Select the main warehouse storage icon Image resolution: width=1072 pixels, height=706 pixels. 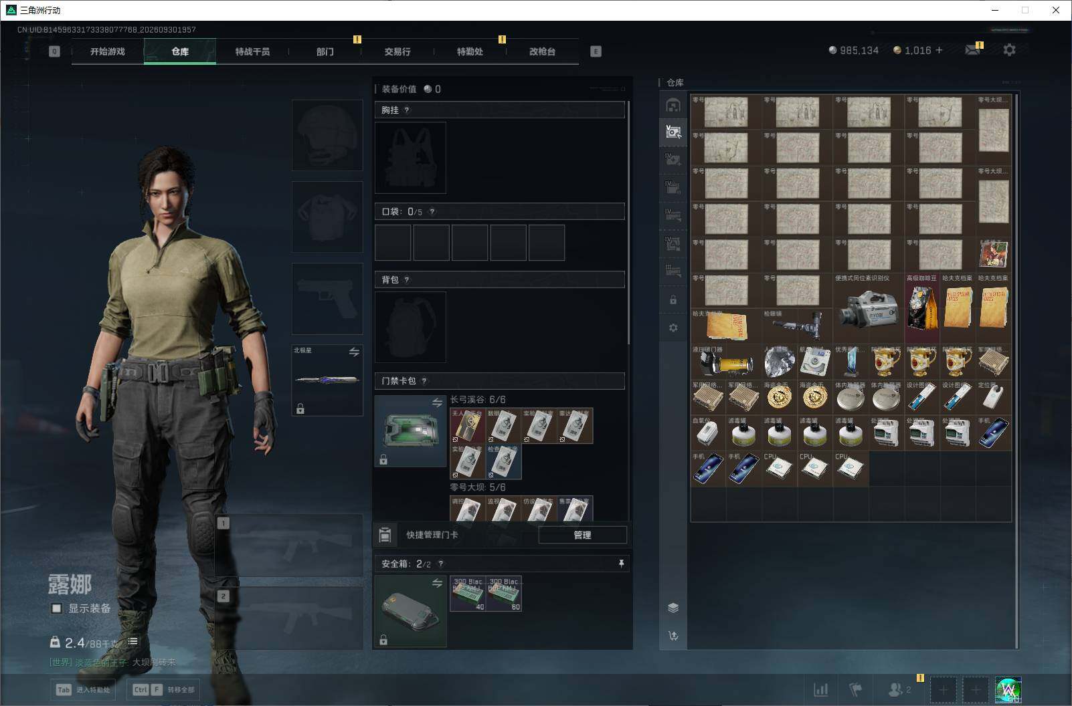pos(673,106)
